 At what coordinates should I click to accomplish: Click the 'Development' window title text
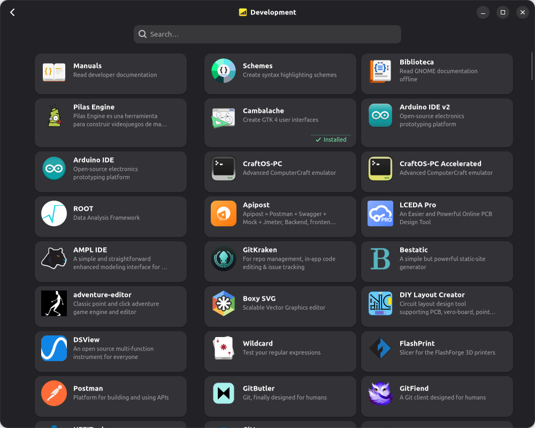point(273,12)
